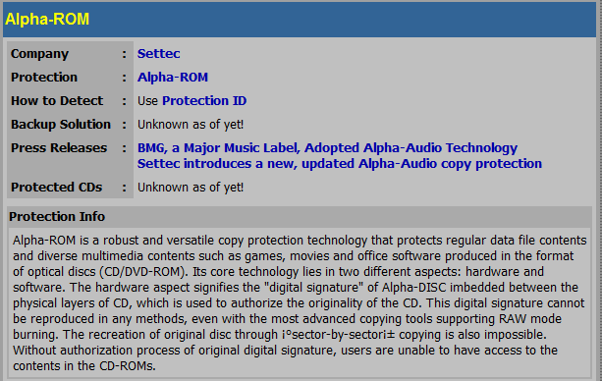Screen dimensions: 602x381
Task: Click the Backup Solution label
Action: tap(61, 125)
